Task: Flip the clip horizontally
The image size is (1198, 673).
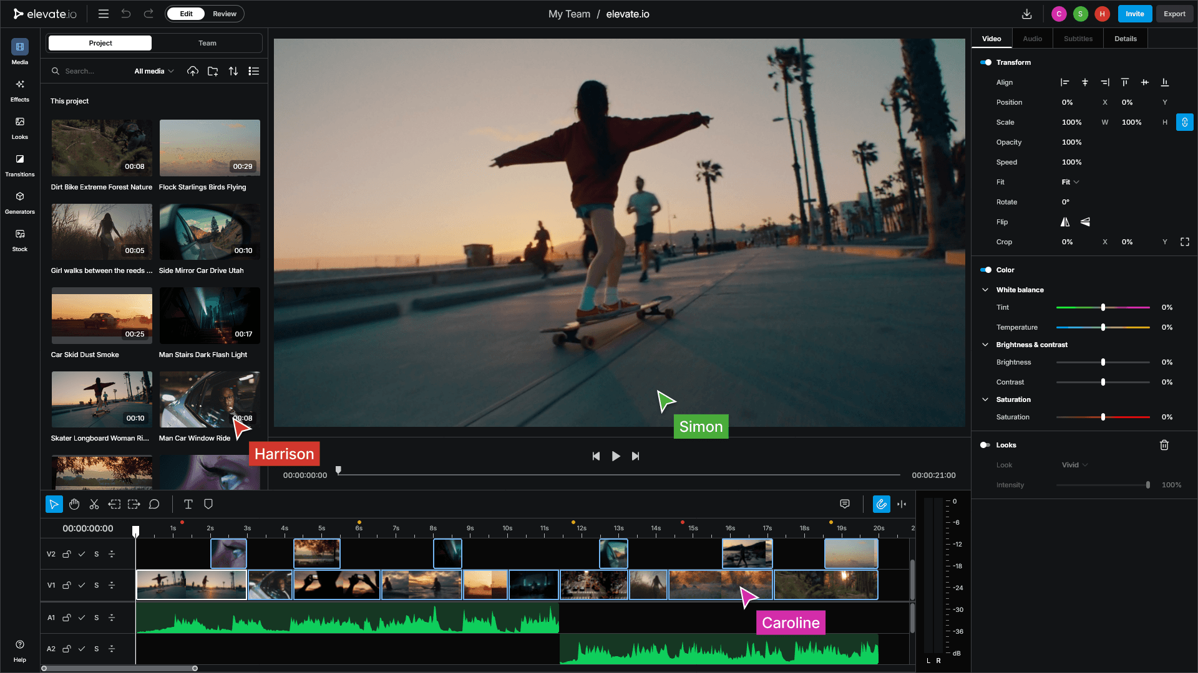Action: click(1065, 222)
